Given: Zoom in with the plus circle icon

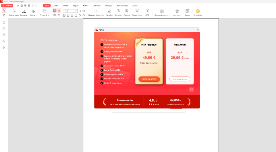Looking at the screenshot, I should coord(84,11).
